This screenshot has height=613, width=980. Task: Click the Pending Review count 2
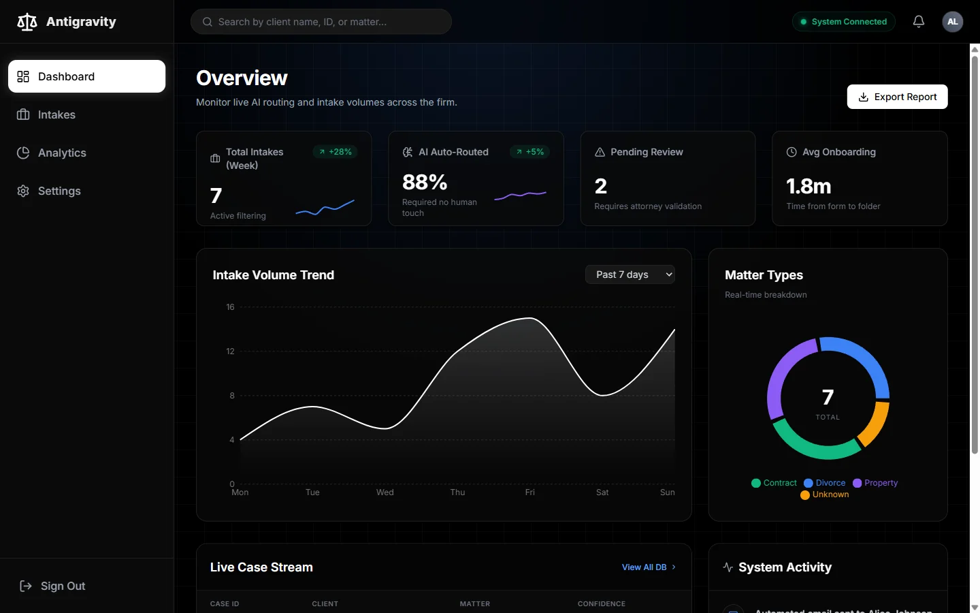pyautogui.click(x=600, y=186)
